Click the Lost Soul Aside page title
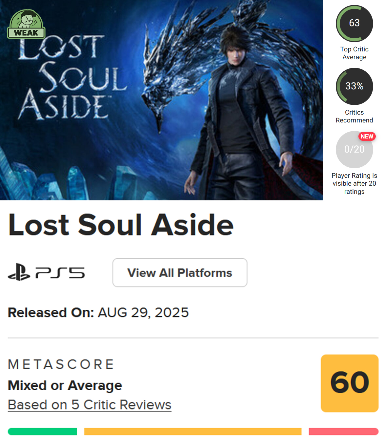The image size is (381, 442). (x=121, y=225)
